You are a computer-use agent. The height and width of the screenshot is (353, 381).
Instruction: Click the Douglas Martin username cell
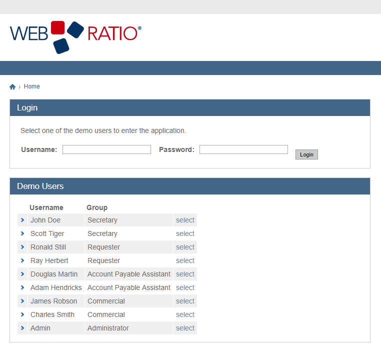click(56, 274)
